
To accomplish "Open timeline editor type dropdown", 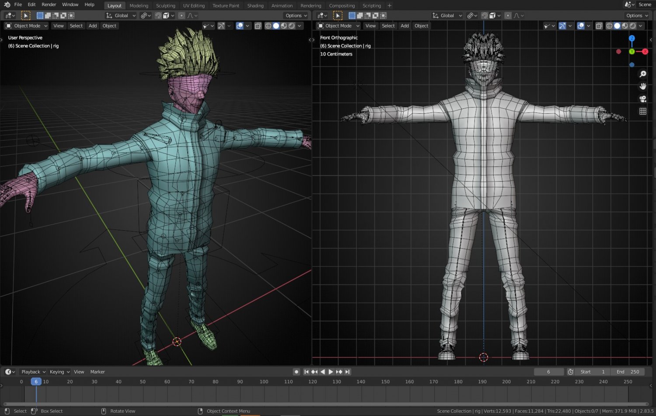I will pyautogui.click(x=10, y=372).
